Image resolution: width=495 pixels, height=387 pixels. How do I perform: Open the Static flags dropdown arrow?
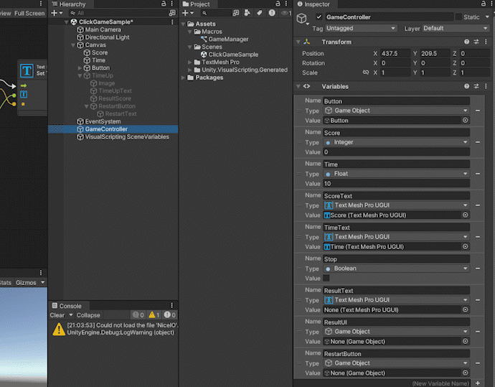pos(487,17)
